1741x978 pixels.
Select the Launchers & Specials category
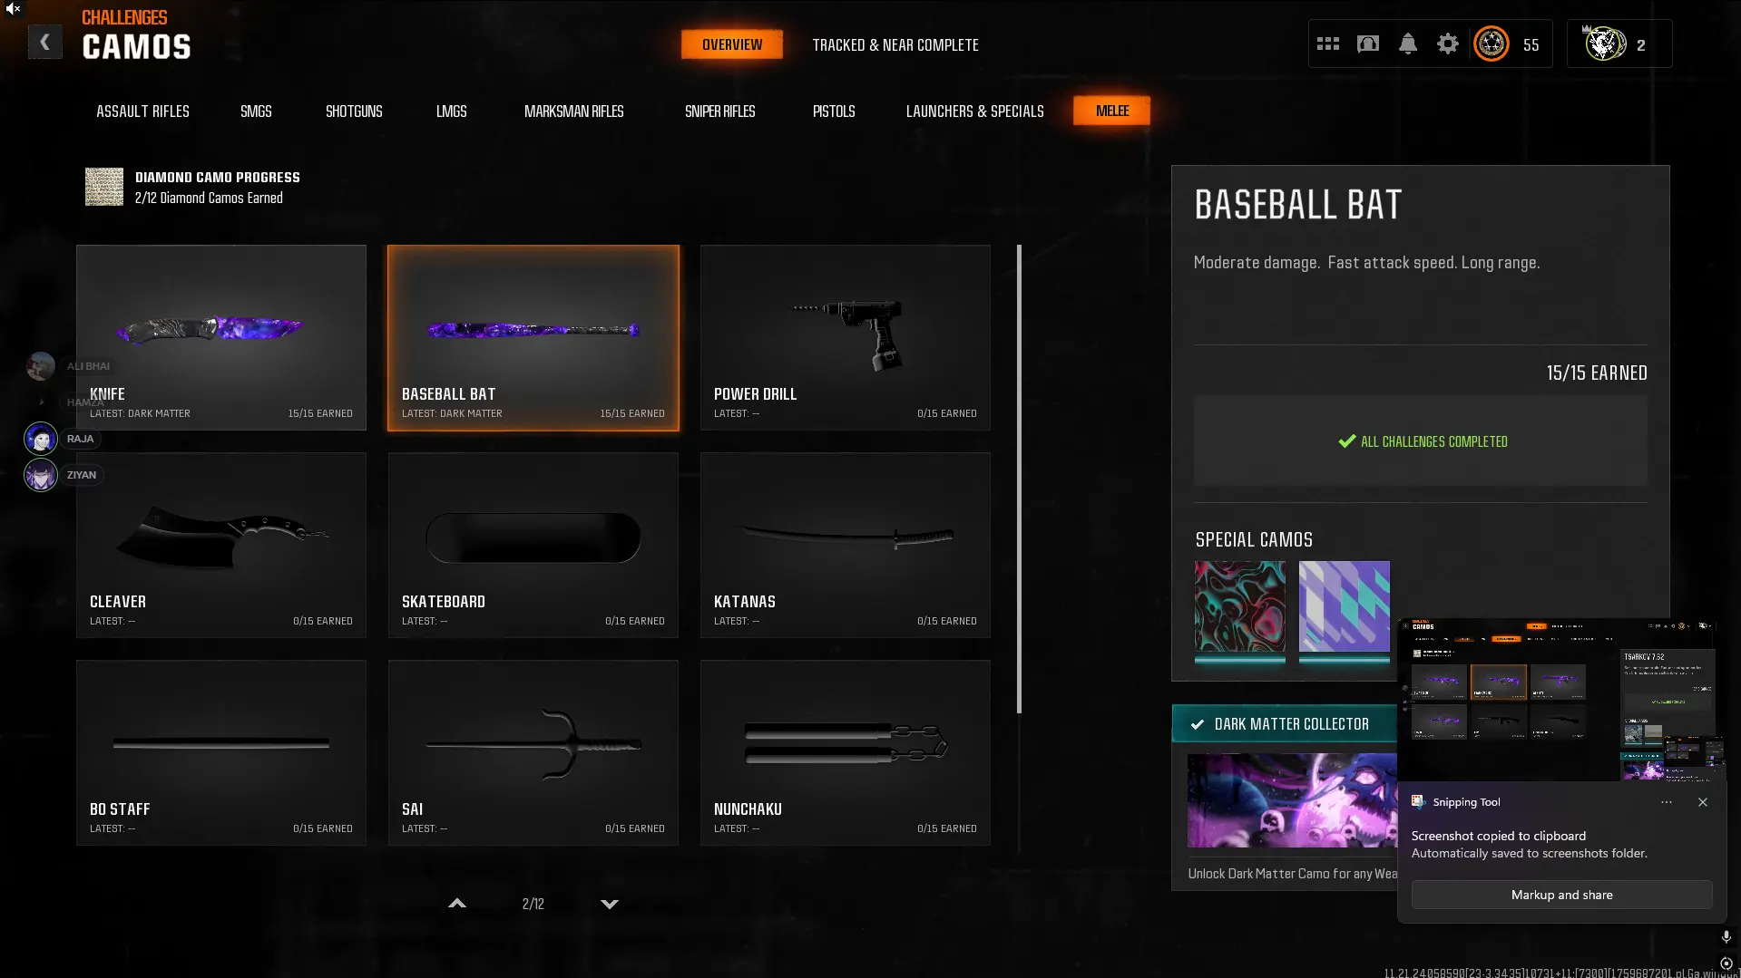[974, 111]
